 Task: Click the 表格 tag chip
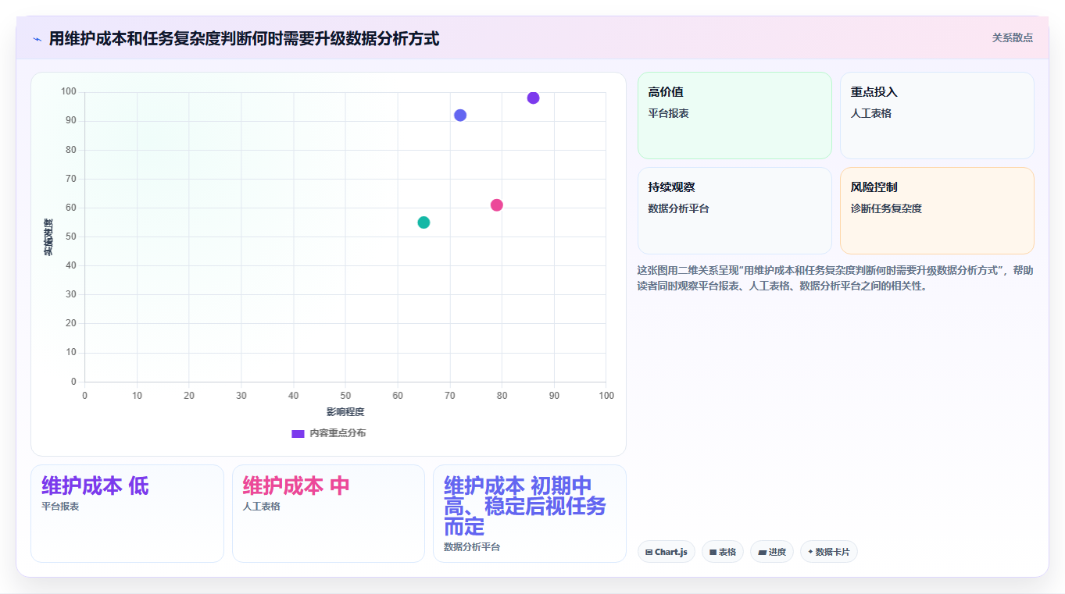click(x=723, y=552)
